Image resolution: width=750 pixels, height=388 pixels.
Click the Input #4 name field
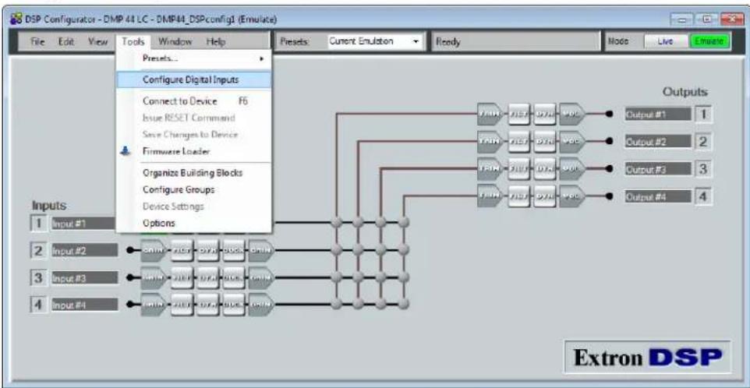point(84,304)
